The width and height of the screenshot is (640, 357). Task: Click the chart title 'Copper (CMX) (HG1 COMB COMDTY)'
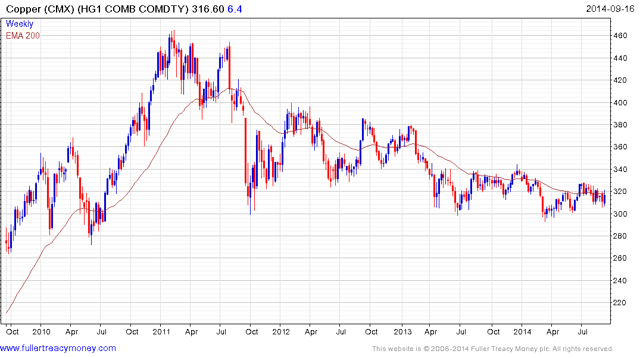pos(97,9)
